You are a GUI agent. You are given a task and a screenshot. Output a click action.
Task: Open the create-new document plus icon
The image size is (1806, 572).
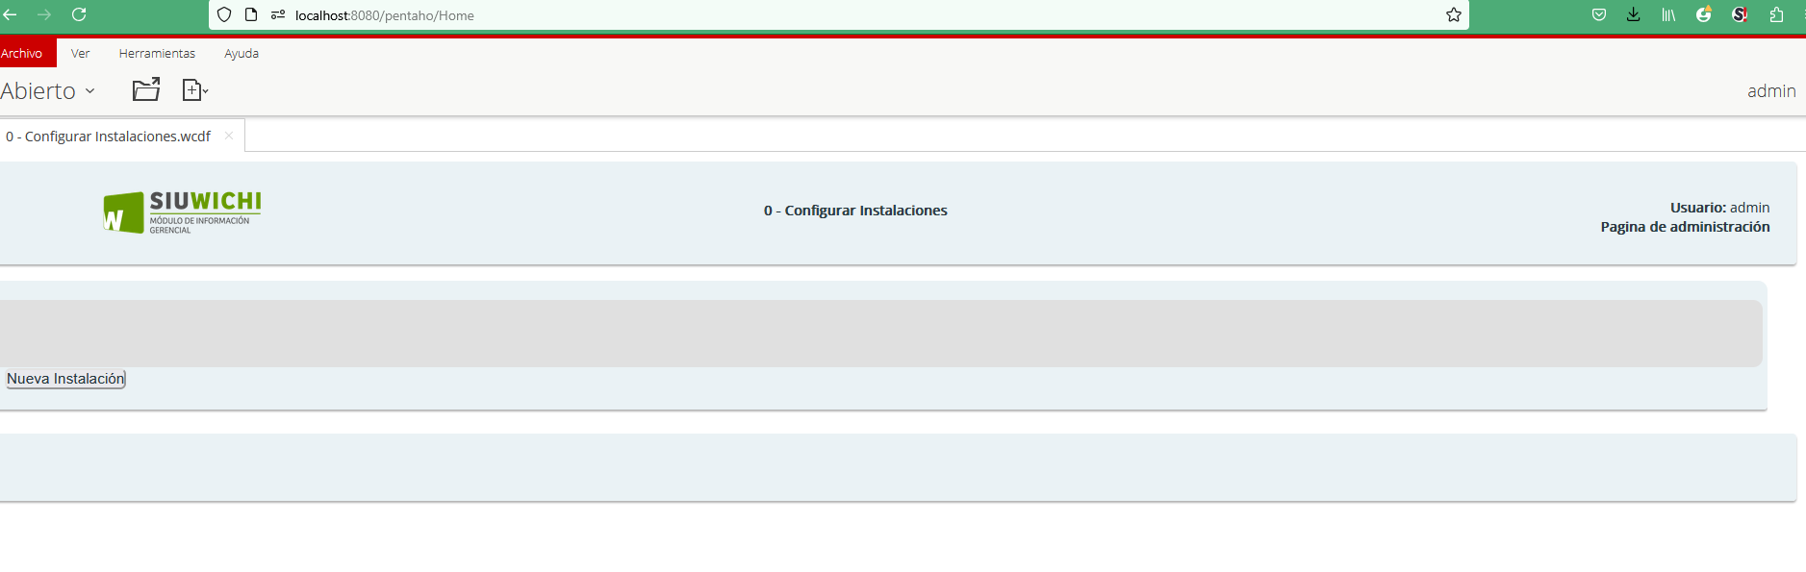195,89
